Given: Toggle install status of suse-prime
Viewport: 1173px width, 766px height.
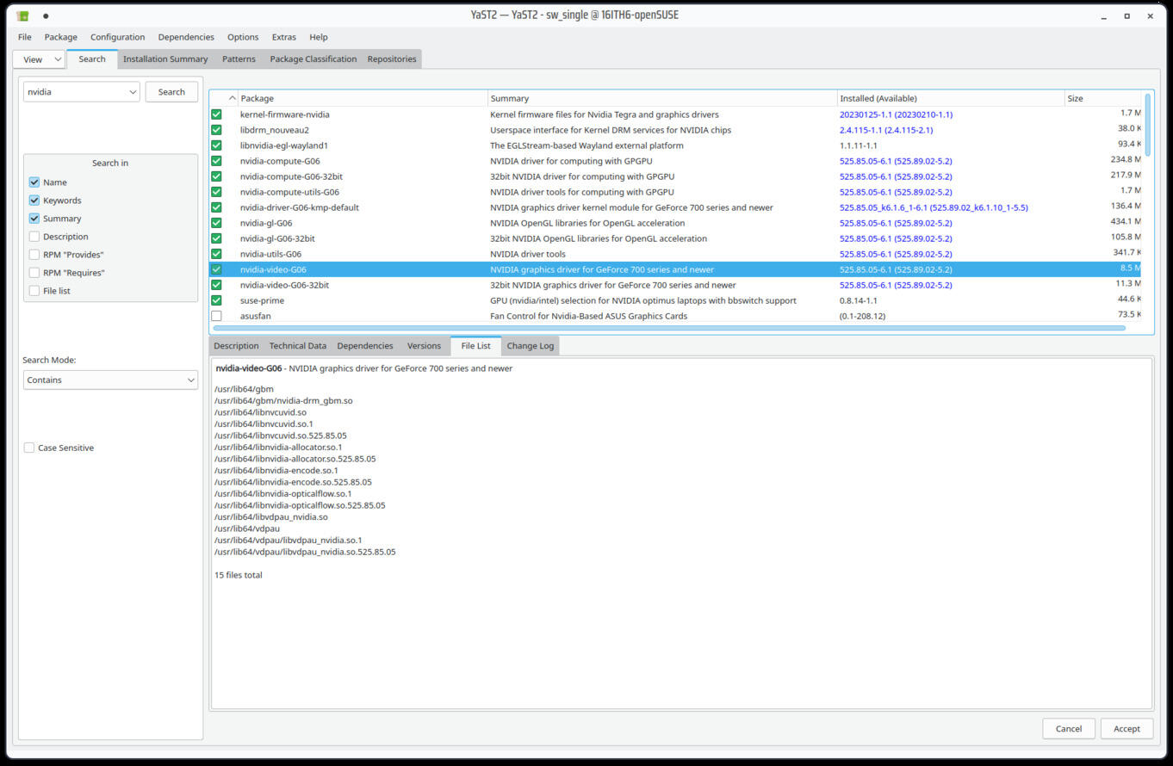Looking at the screenshot, I should 216,300.
